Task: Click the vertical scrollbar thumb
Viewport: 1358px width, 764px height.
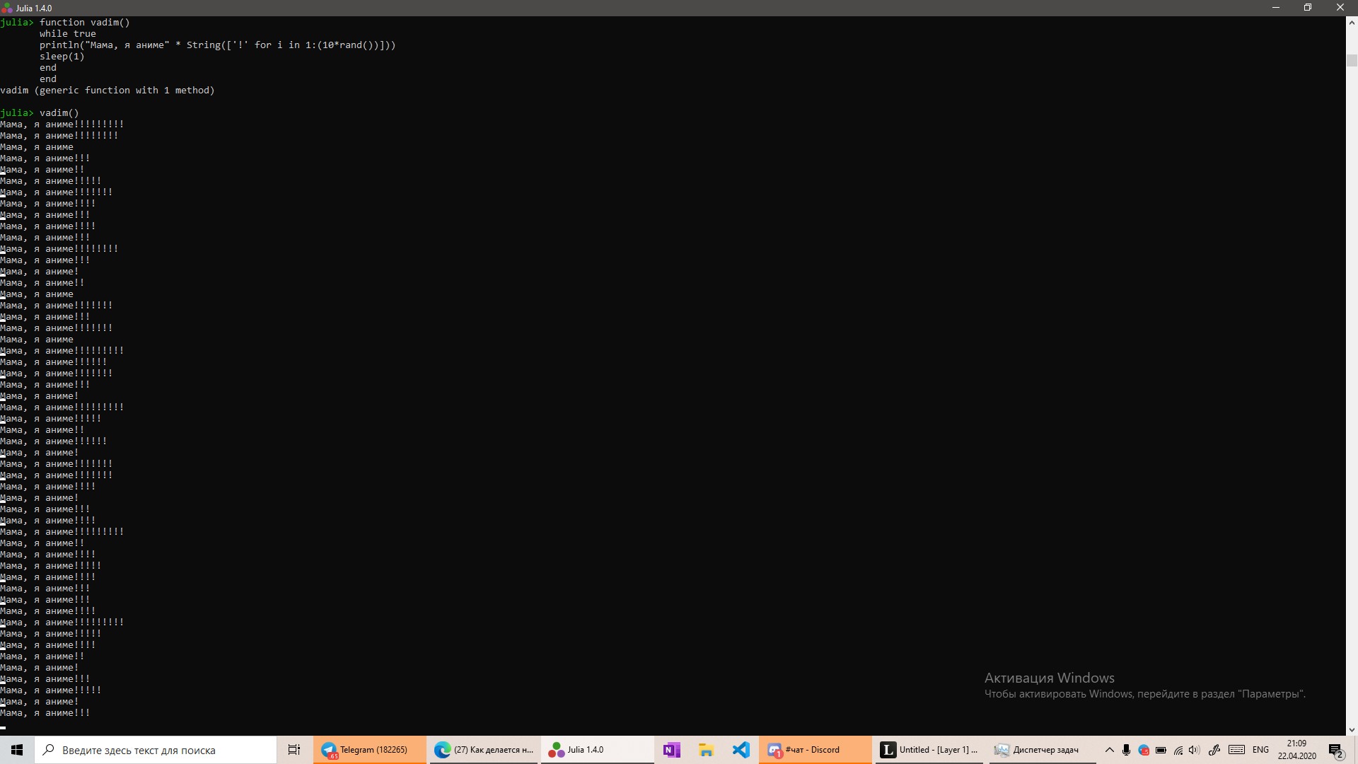Action: tap(1352, 60)
